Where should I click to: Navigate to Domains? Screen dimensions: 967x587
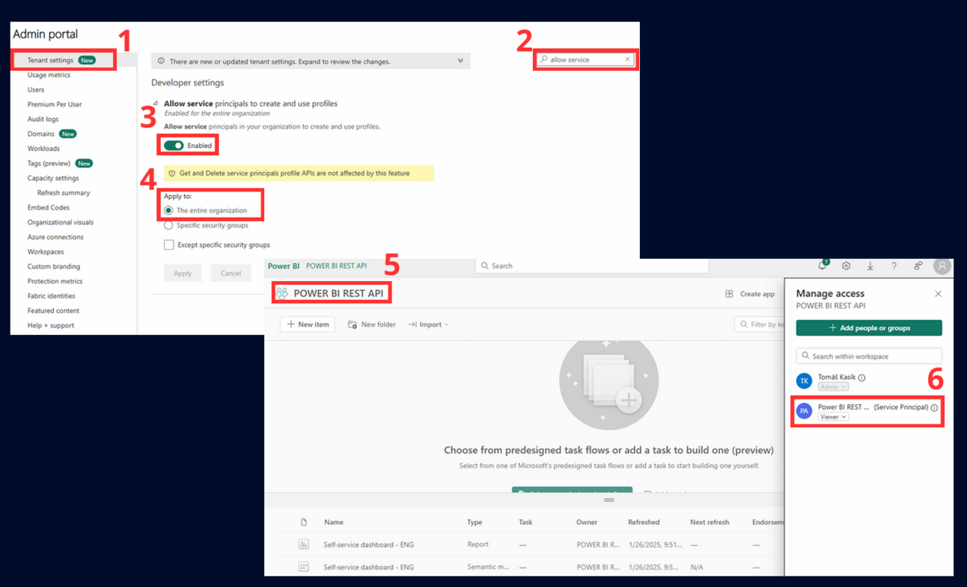pos(41,134)
